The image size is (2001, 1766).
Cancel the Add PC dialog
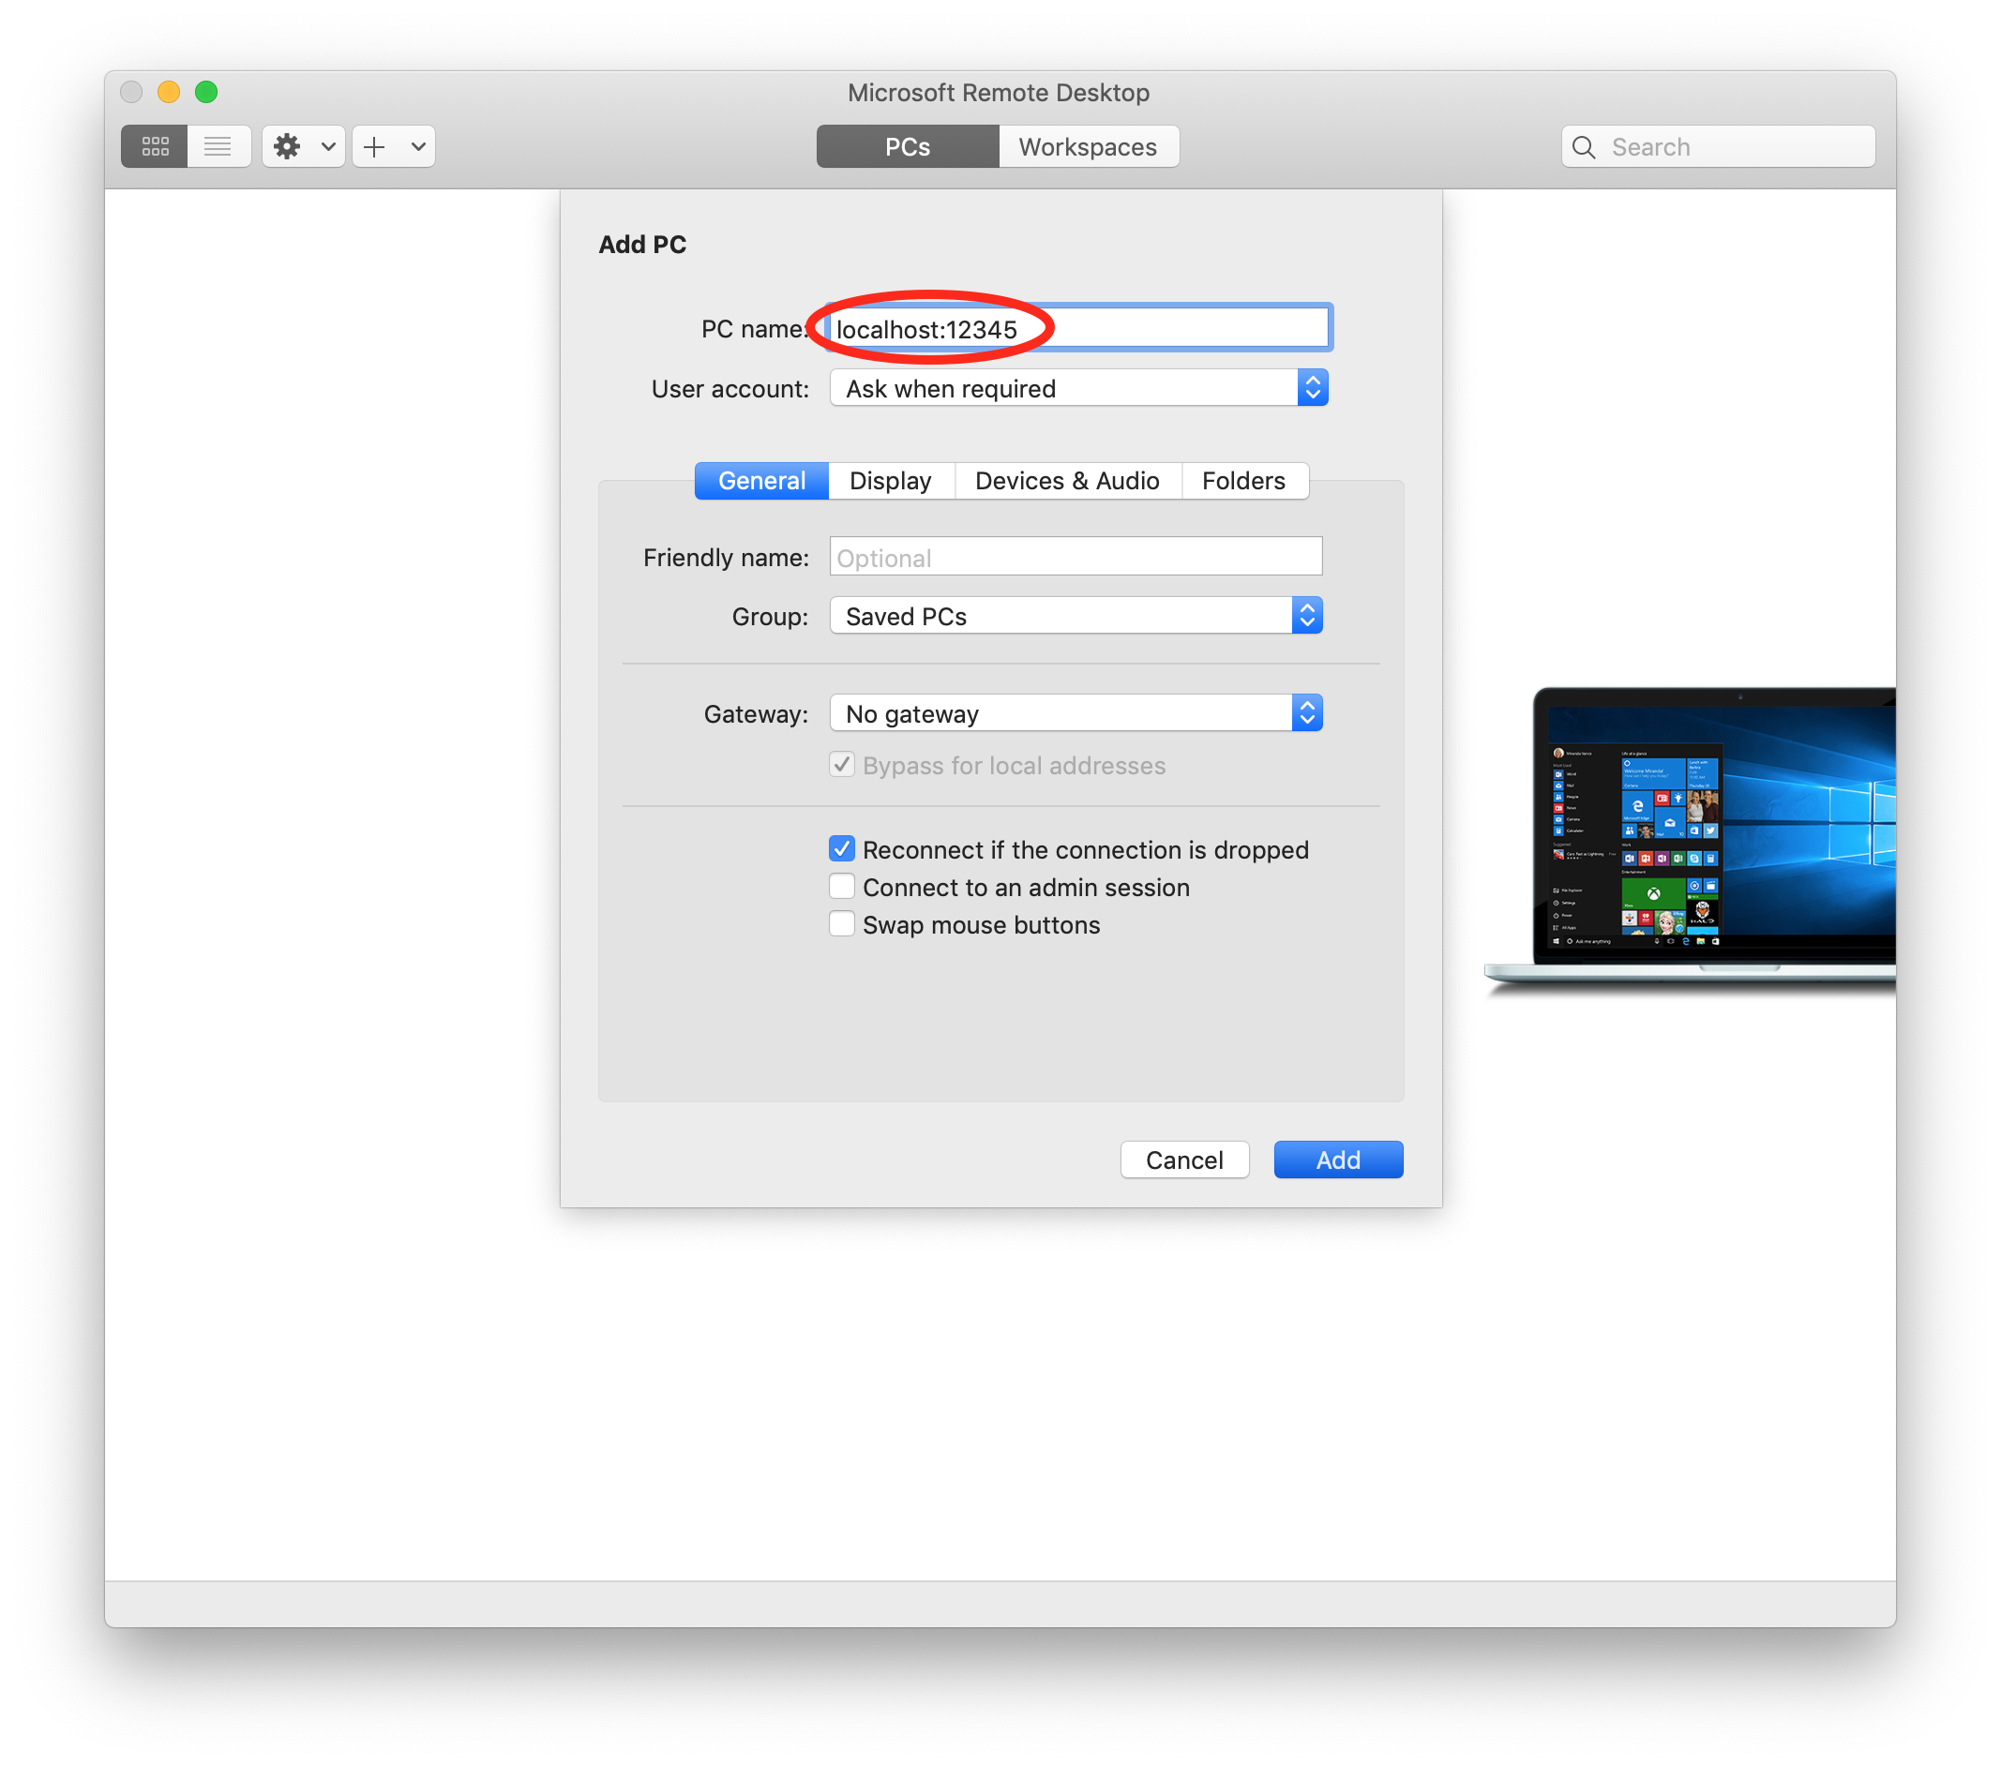pos(1183,1160)
